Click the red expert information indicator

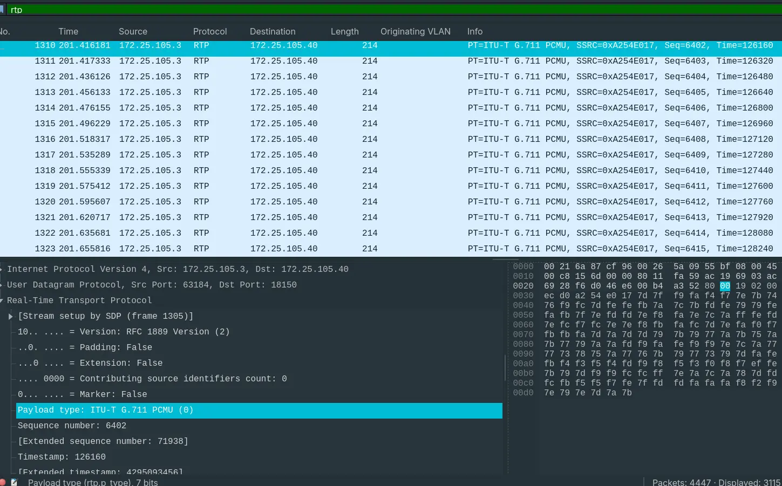[x=3, y=482]
